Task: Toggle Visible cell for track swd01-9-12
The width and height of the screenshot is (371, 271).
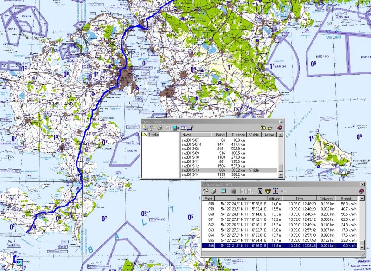Action: pos(254,166)
